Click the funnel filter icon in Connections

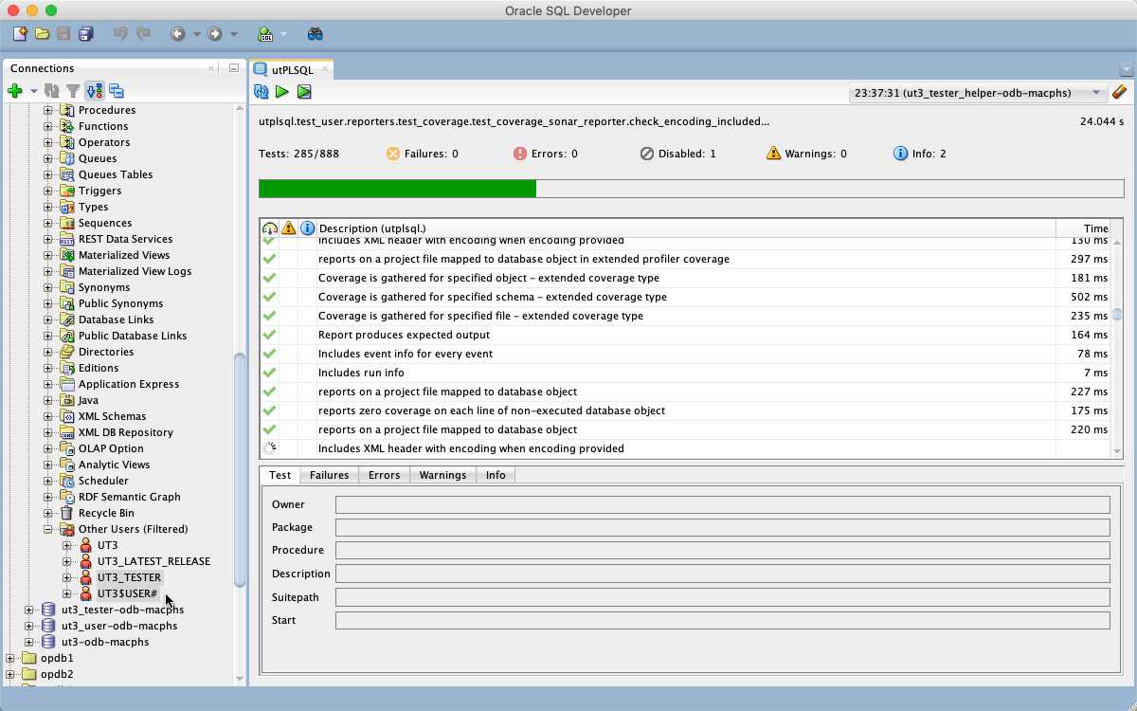[73, 91]
